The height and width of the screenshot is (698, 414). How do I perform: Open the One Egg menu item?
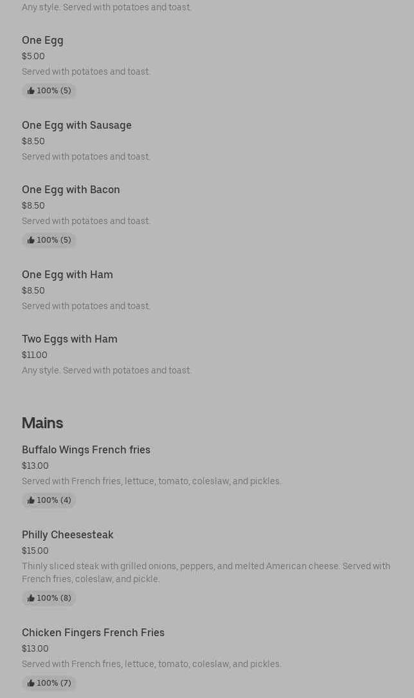[42, 40]
